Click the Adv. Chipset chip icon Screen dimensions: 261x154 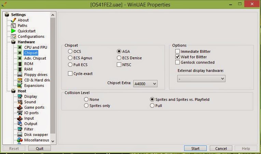tap(20, 58)
